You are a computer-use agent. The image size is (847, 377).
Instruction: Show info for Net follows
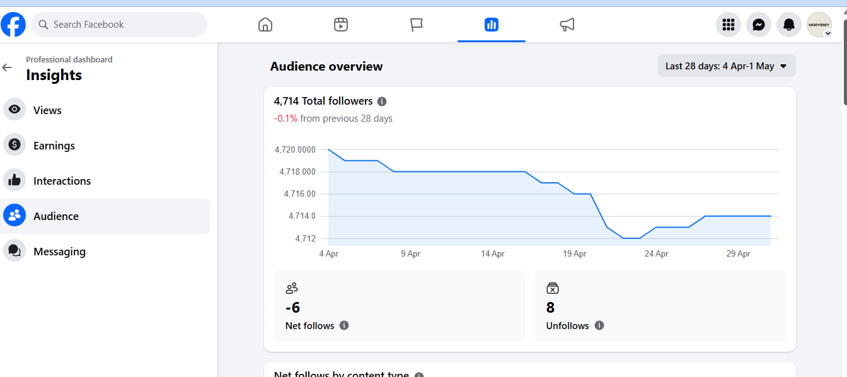[x=344, y=326]
